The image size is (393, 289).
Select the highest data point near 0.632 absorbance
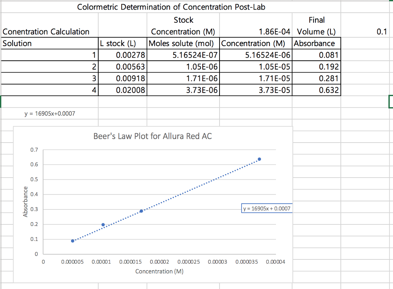259,159
